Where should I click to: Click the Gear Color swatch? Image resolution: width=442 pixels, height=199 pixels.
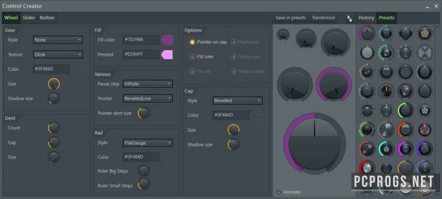click(x=77, y=69)
